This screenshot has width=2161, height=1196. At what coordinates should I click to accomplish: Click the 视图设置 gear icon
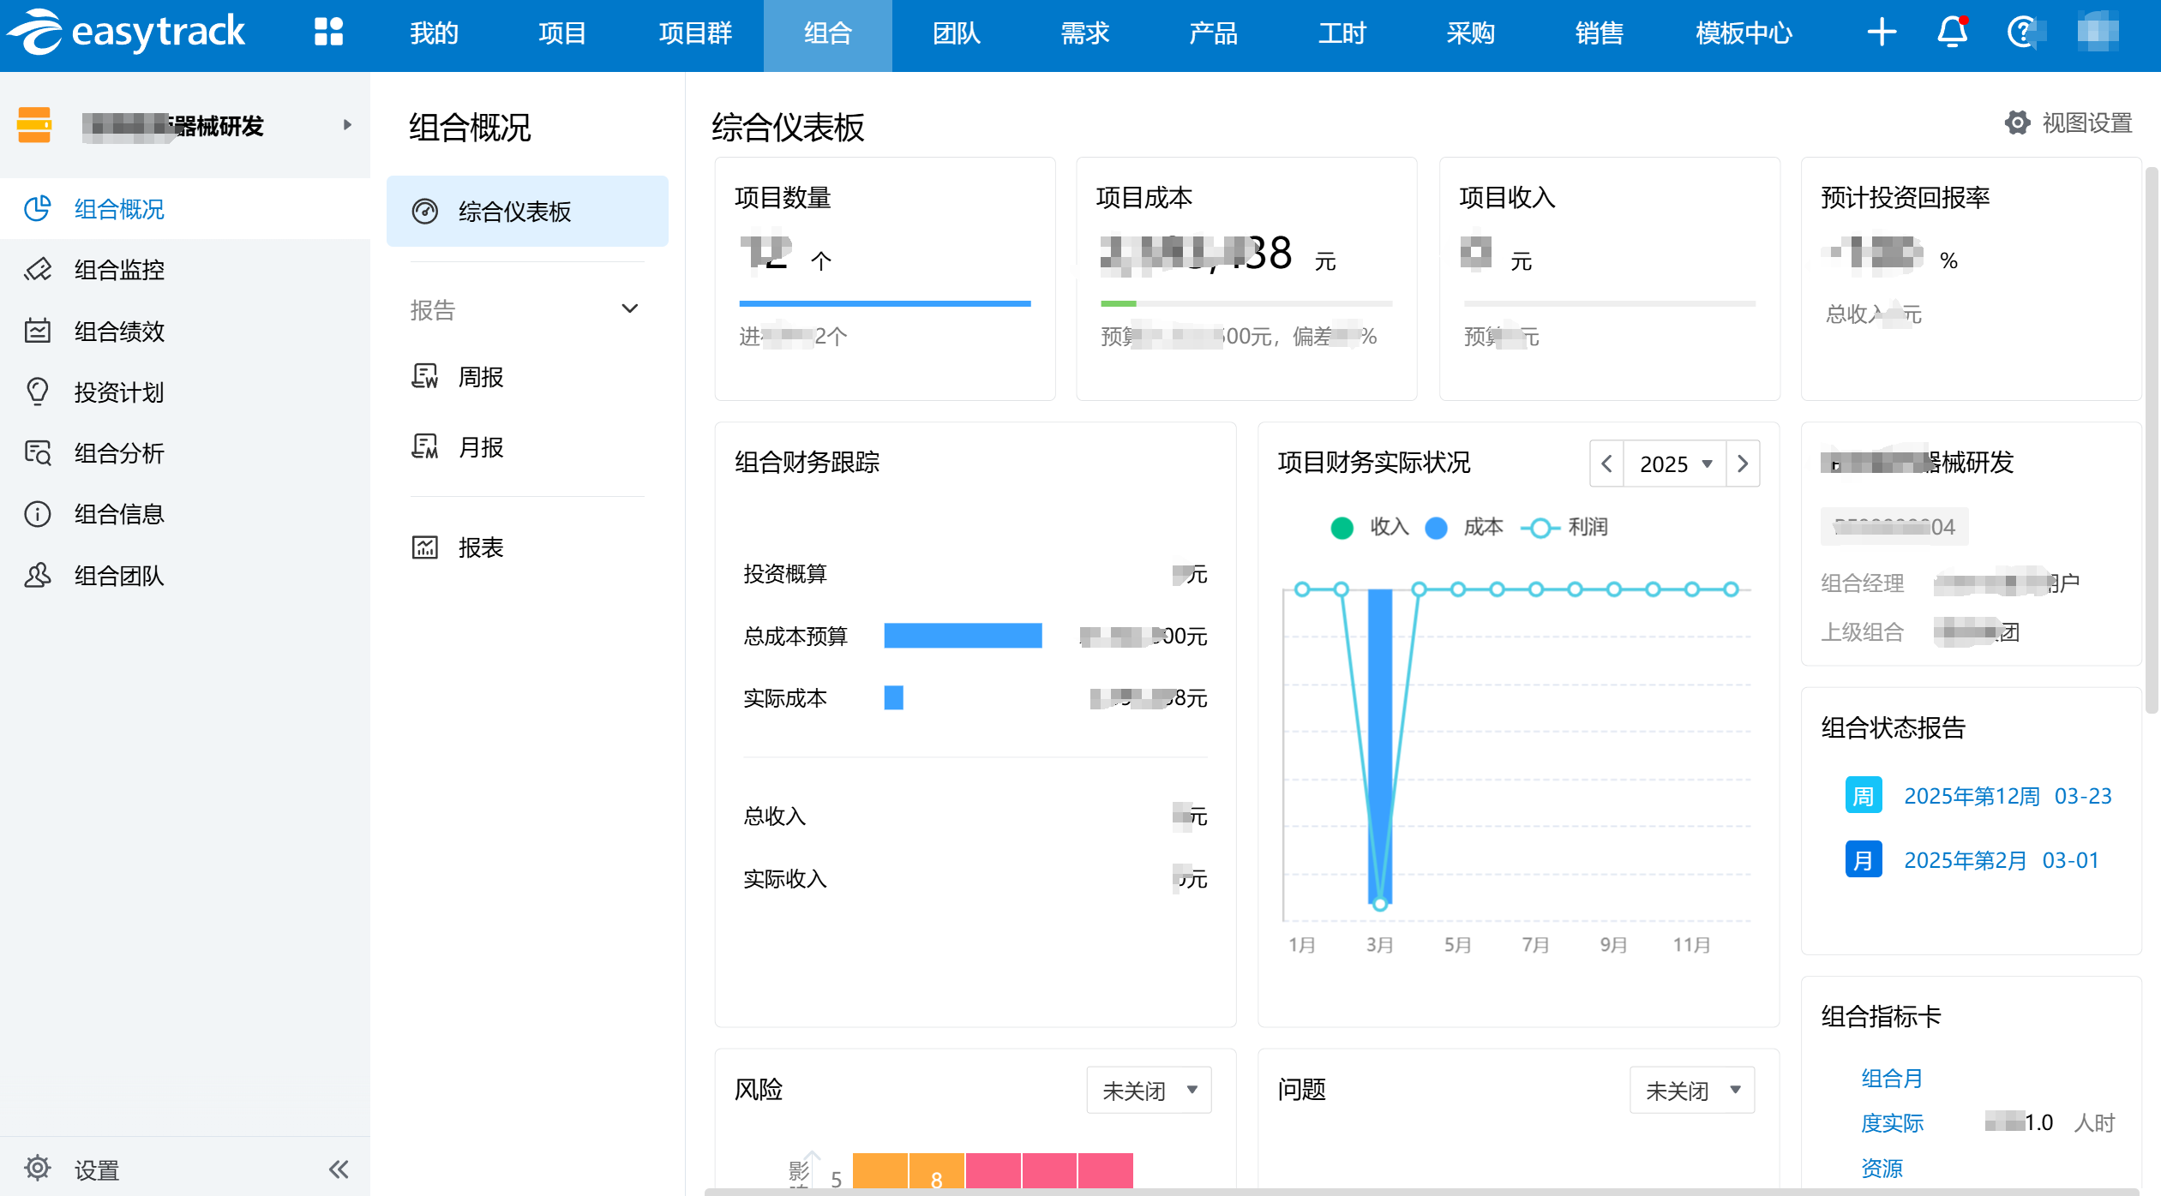coord(2017,123)
